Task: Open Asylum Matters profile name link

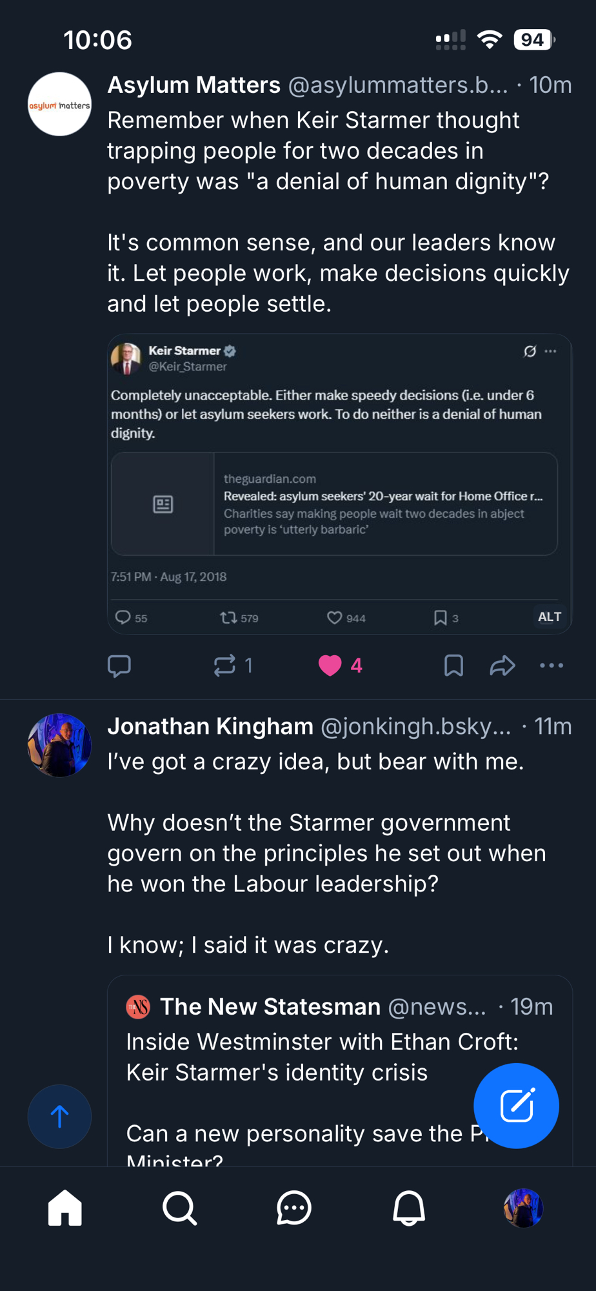Action: (194, 85)
